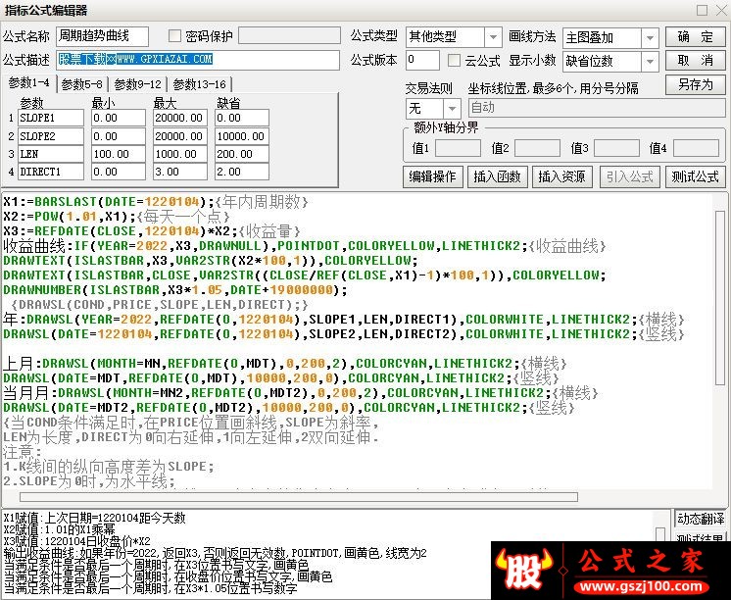
Task: Open the 编辑操作 menu button
Action: coord(432,176)
